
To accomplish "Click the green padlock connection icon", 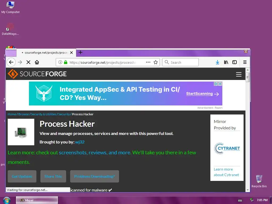I will [x=66, y=62].
